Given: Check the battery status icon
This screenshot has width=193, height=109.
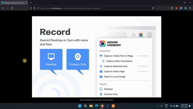Looking at the screenshot, I should click(177, 106).
